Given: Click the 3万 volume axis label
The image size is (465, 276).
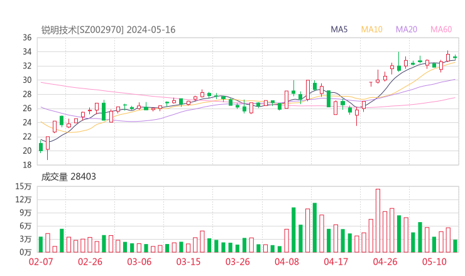Looking at the screenshot, I should (26, 239).
